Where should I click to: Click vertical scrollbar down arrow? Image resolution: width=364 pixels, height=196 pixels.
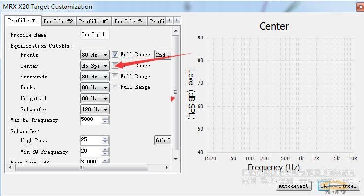(176, 159)
